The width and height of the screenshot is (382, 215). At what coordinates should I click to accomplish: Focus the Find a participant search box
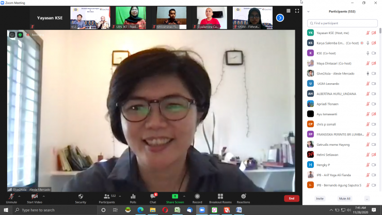point(342,23)
